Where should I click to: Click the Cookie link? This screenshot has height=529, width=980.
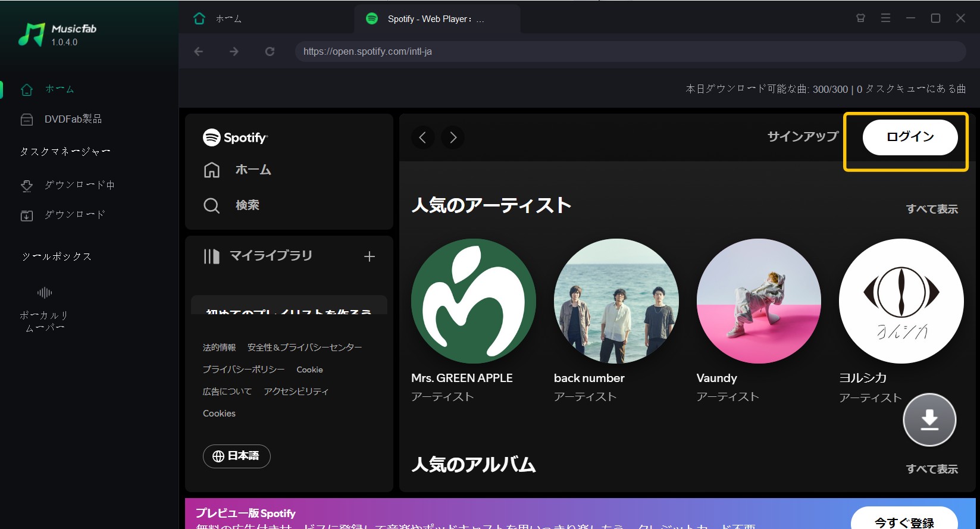309,370
